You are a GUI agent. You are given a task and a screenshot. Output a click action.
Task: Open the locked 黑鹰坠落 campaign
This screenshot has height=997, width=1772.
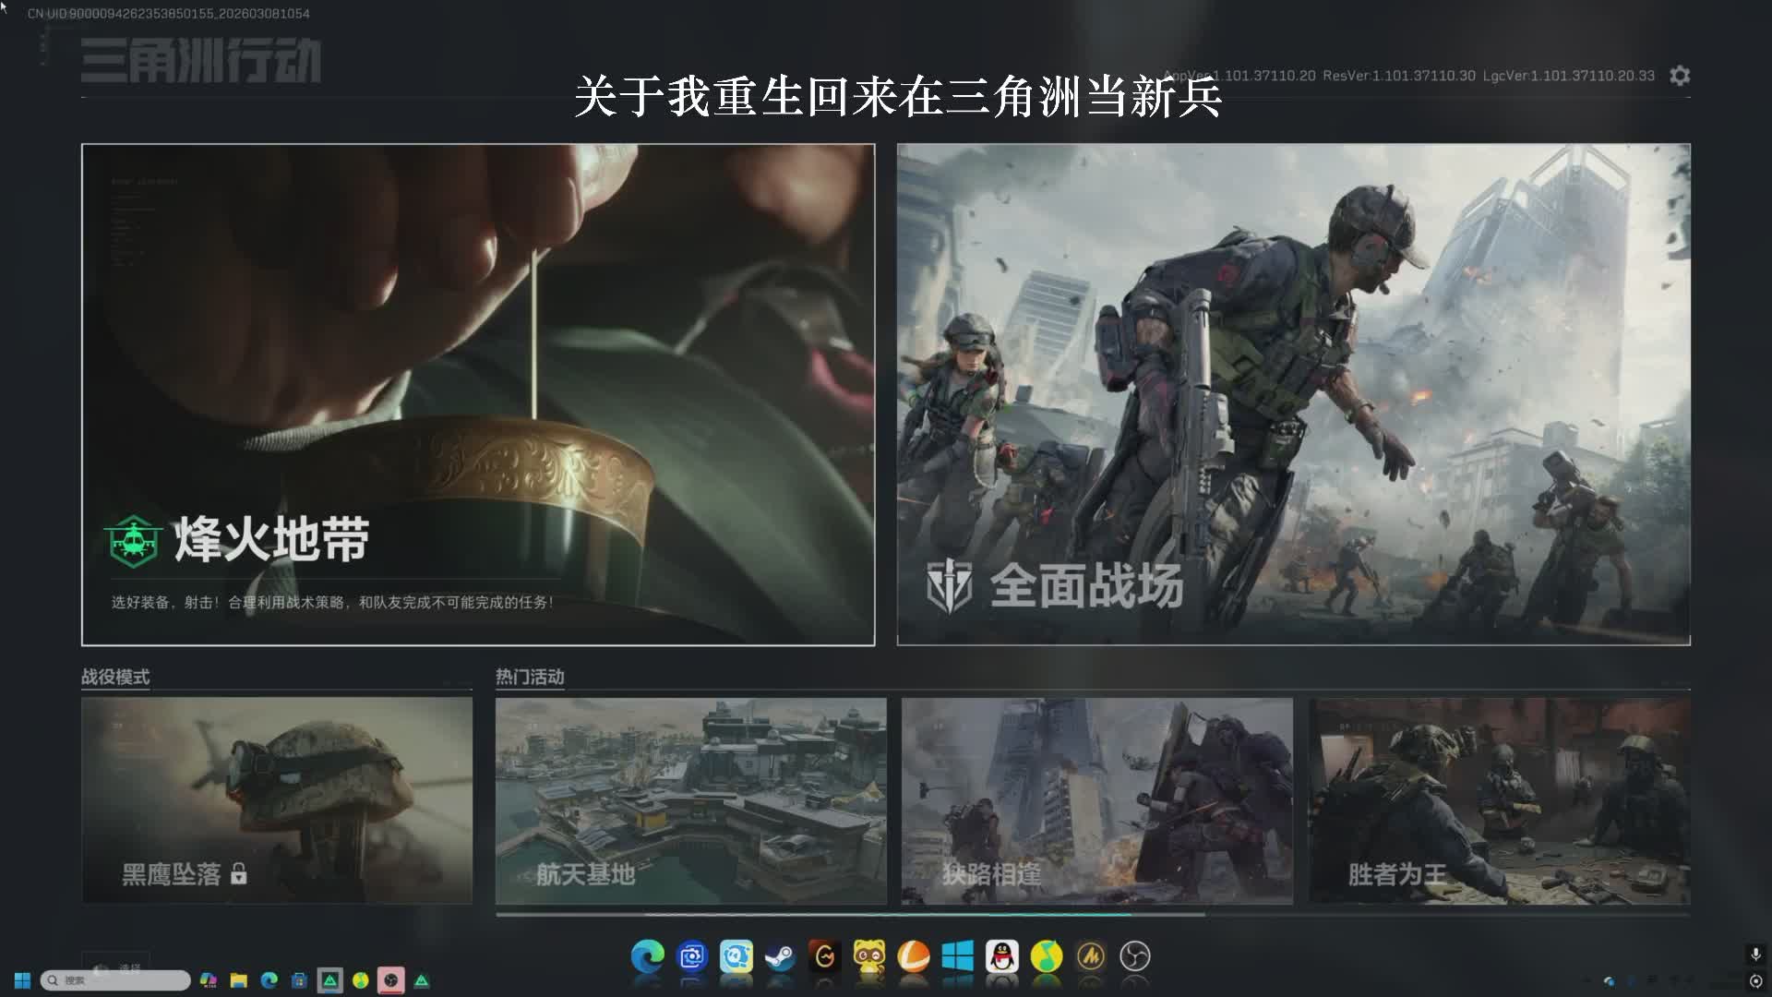tap(277, 800)
